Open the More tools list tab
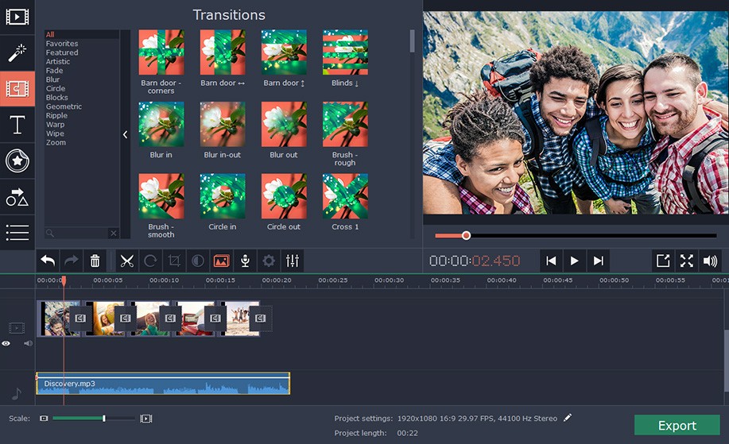 pyautogui.click(x=17, y=232)
